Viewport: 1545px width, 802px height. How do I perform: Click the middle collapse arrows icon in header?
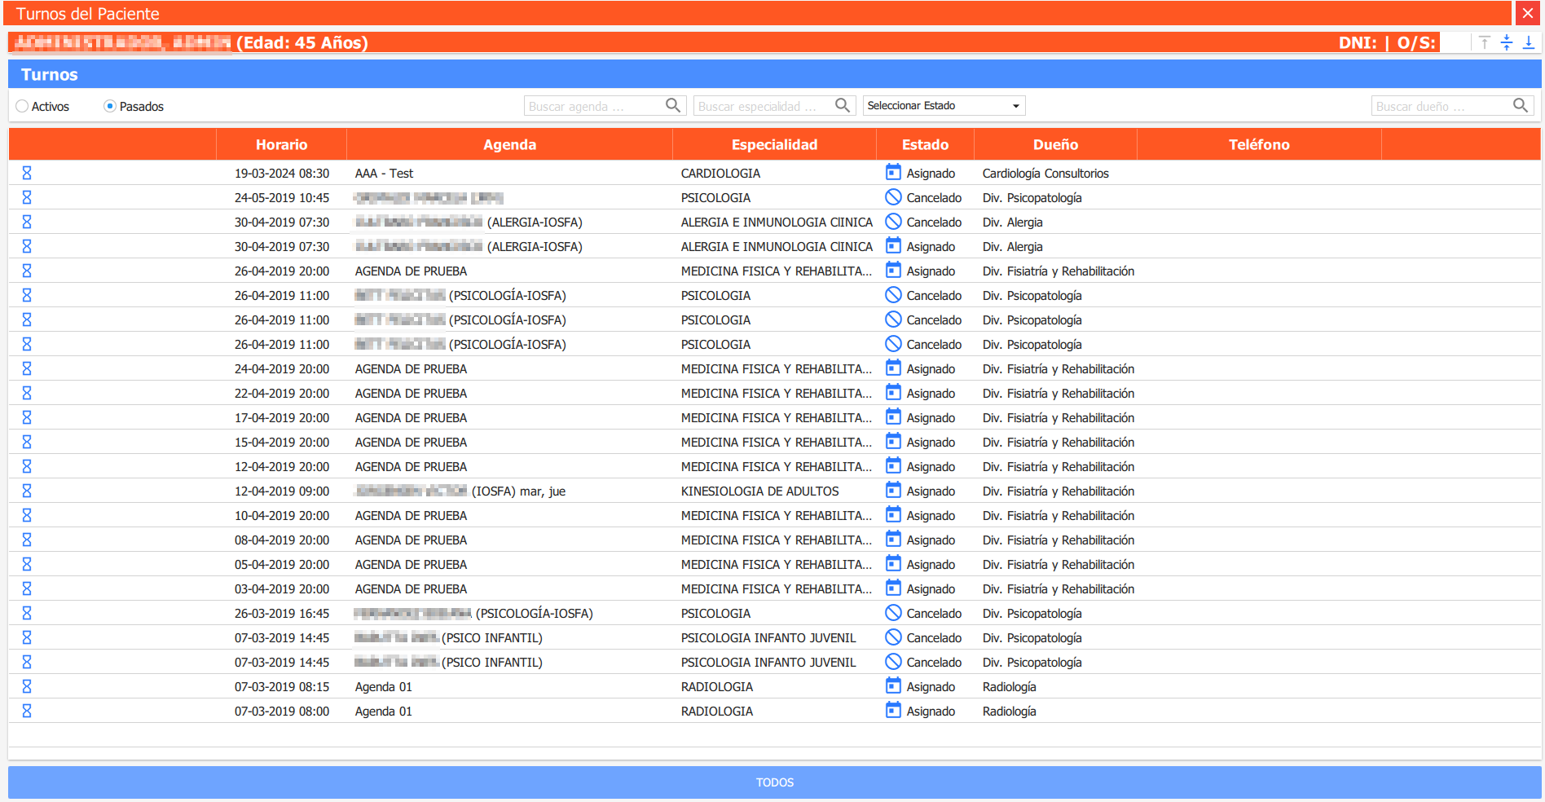click(1507, 42)
